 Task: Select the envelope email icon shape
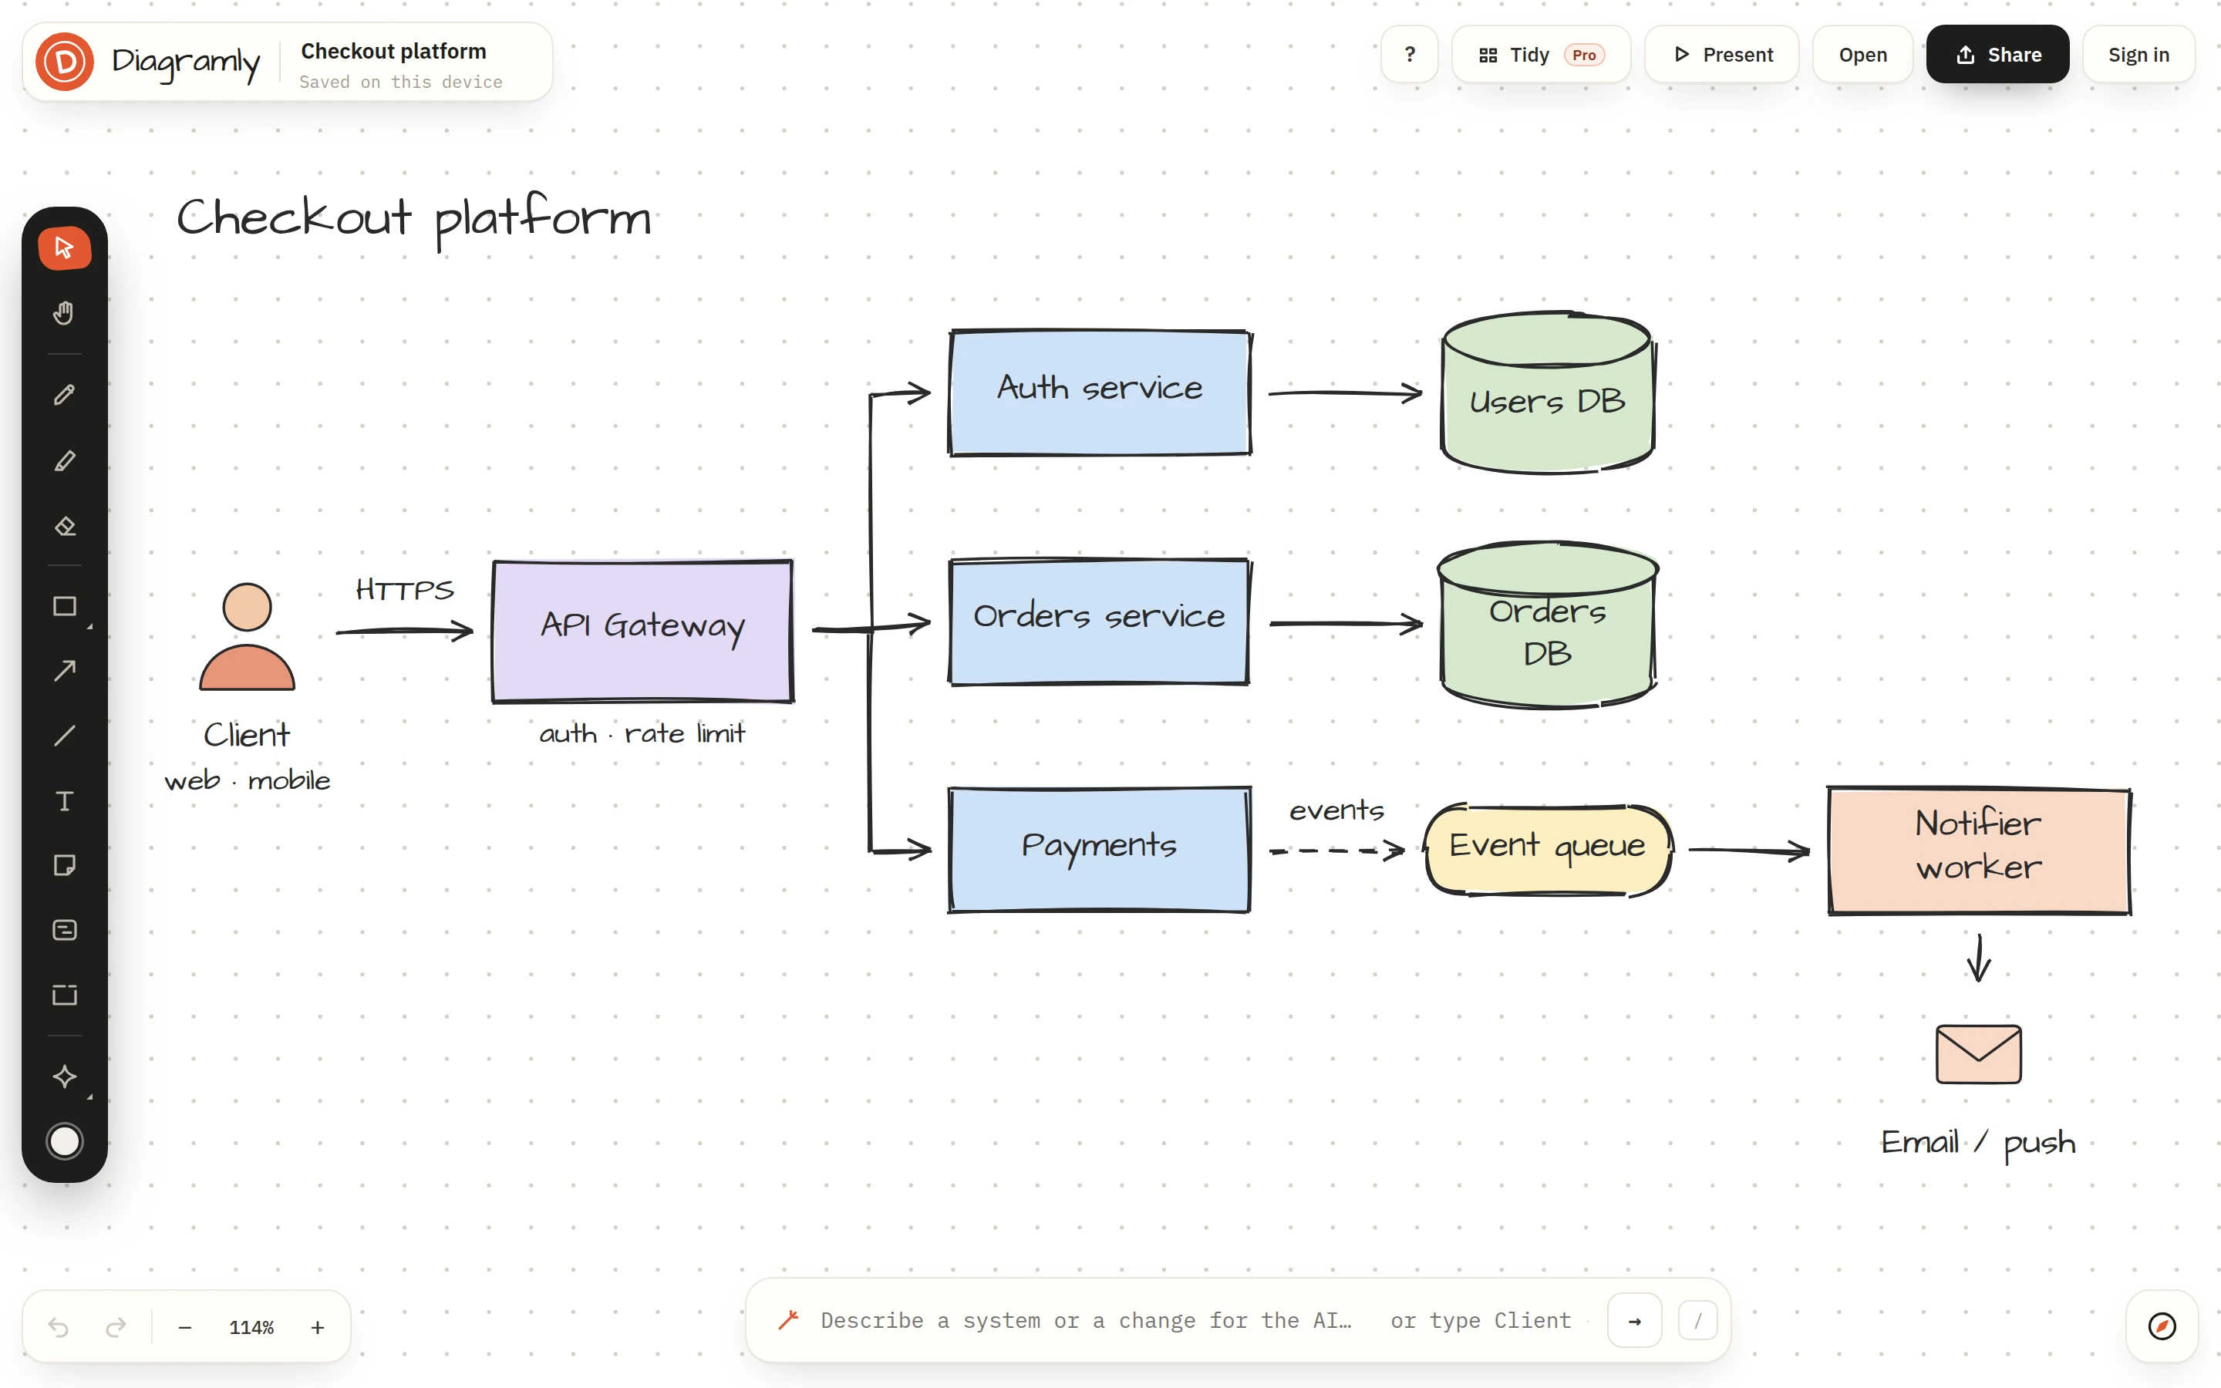(1978, 1054)
